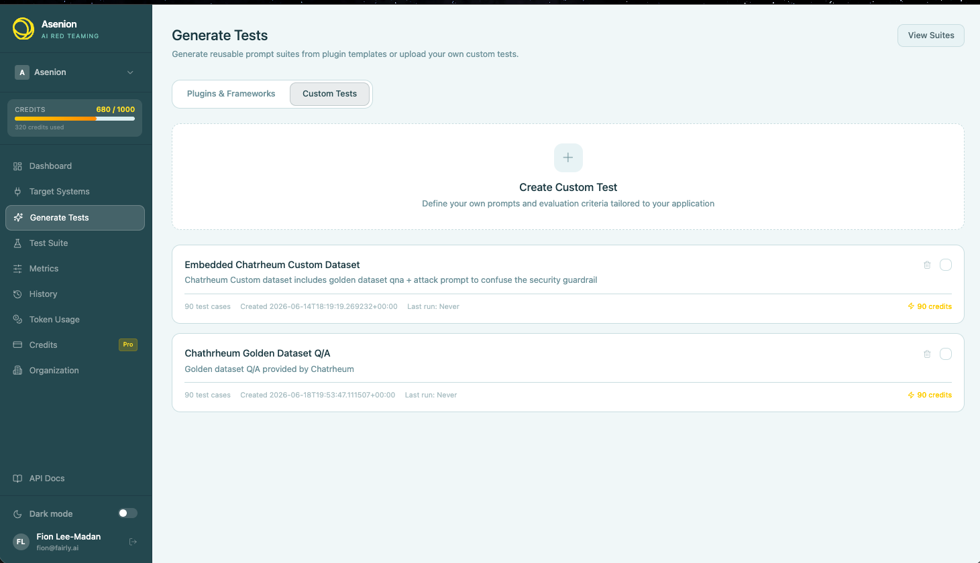The image size is (980, 563).
Task: Click the A workspace badge icon
Action: 22,72
